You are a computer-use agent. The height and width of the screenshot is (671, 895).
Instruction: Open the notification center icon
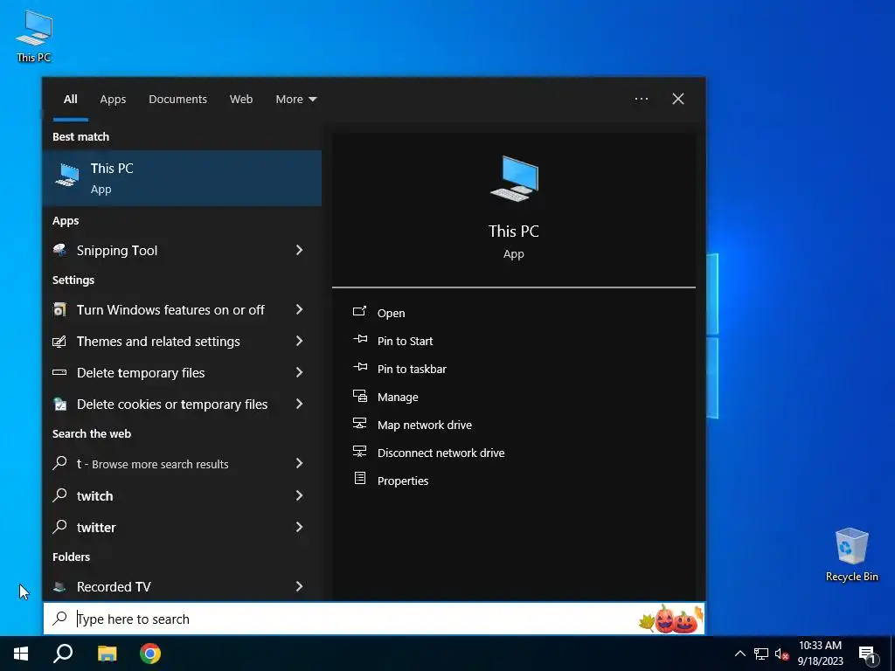(867, 654)
